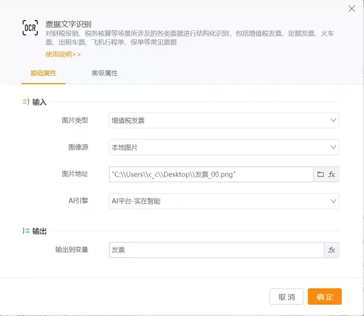Confirm with the 确定 button
364x316 pixels.
pyautogui.click(x=325, y=297)
